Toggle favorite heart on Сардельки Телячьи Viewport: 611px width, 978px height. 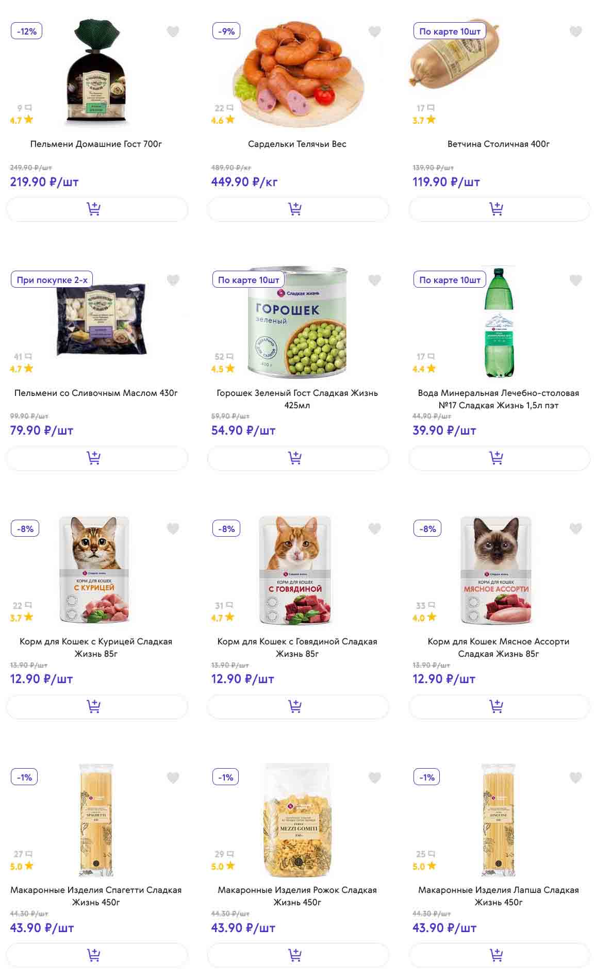pyautogui.click(x=375, y=32)
